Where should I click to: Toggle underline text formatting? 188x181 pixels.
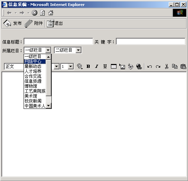[x=105, y=66]
